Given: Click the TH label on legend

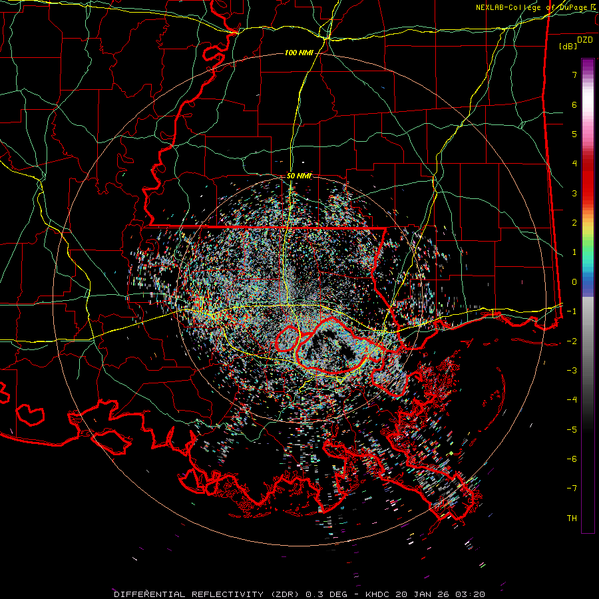Looking at the screenshot, I should pyautogui.click(x=572, y=518).
